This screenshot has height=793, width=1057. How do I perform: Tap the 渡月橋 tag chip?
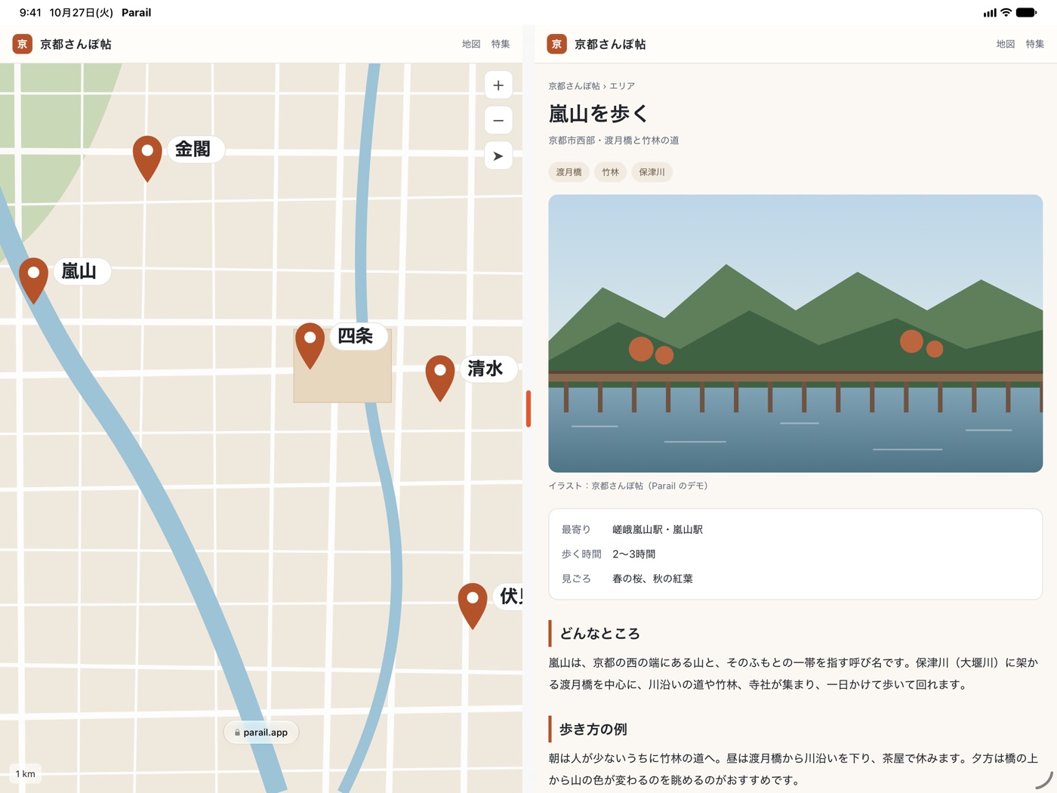[569, 172]
